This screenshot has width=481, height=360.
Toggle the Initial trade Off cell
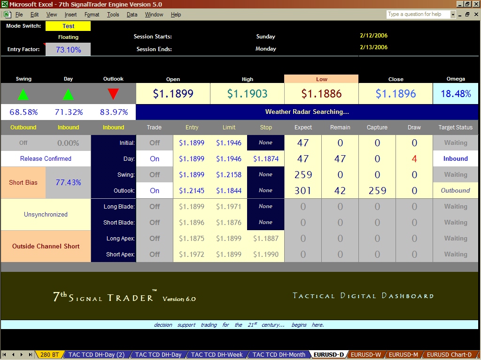pyautogui.click(x=155, y=142)
